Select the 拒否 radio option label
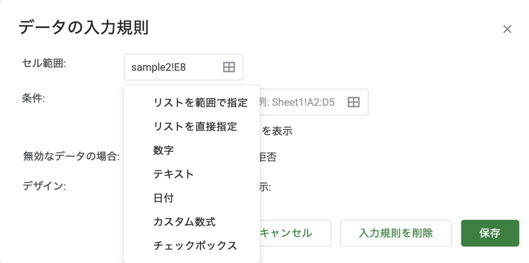Screen dimensions: 529x263 (x=268, y=157)
